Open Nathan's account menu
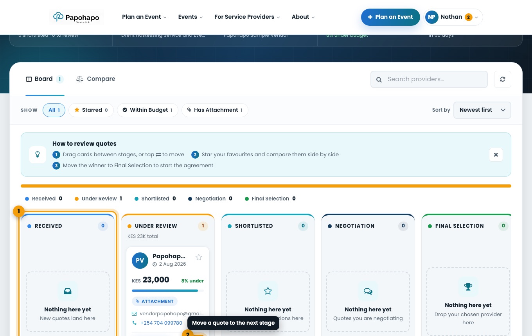This screenshot has width=532, height=336. pos(453,17)
